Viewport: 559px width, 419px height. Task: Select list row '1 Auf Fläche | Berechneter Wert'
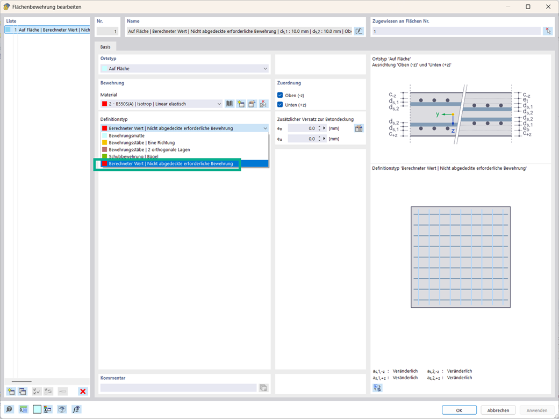[47, 30]
